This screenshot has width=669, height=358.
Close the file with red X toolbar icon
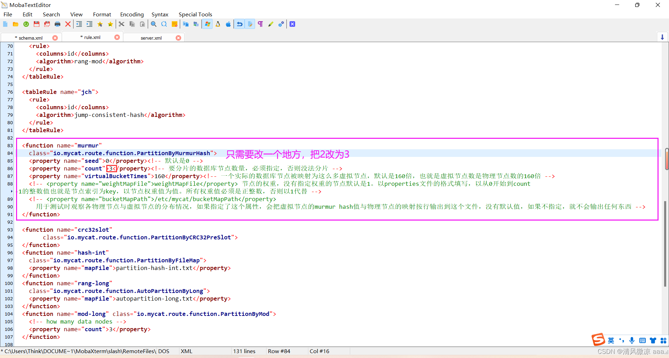click(x=68, y=24)
